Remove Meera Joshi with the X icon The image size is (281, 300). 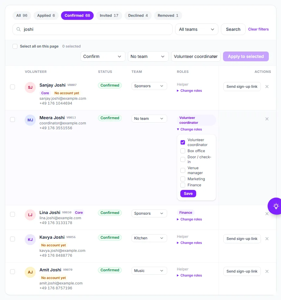267,119
